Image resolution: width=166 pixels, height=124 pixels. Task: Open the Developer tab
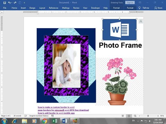pyautogui.click(x=95, y=8)
